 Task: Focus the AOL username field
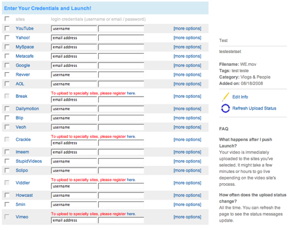point(74,84)
